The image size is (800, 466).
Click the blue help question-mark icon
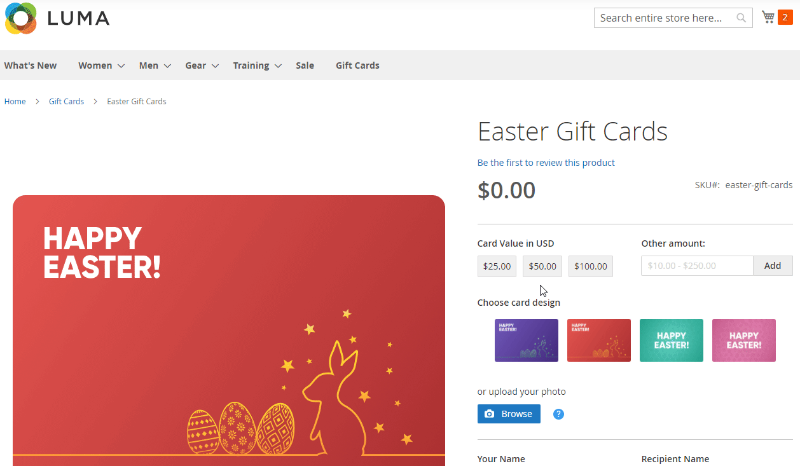(x=558, y=415)
